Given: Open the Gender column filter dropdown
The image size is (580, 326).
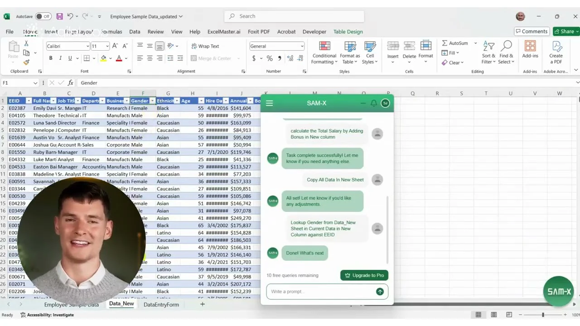Looking at the screenshot, I should 152,101.
